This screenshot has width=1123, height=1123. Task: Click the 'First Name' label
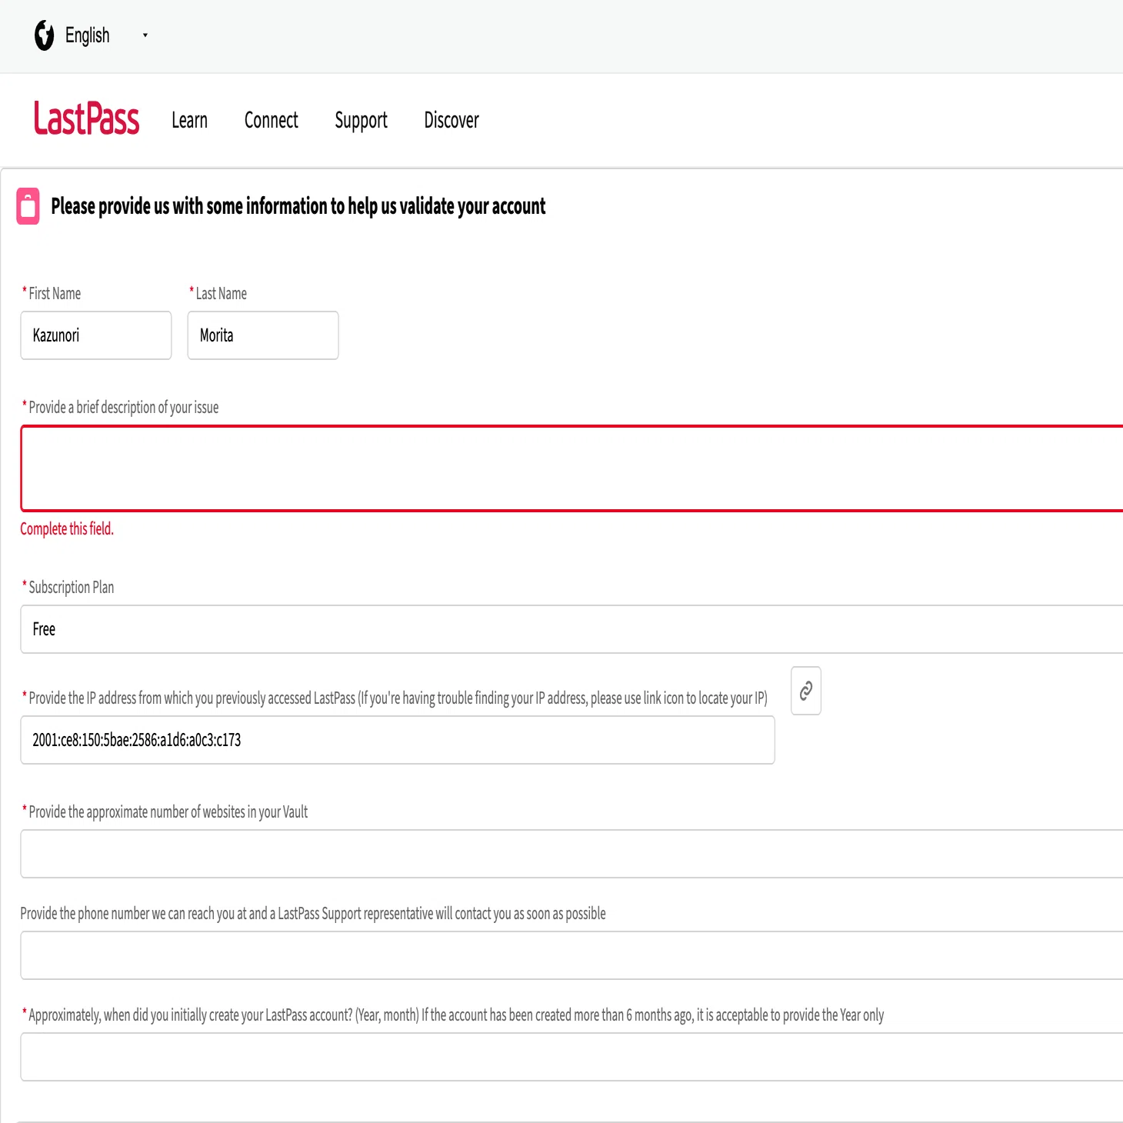click(x=55, y=293)
